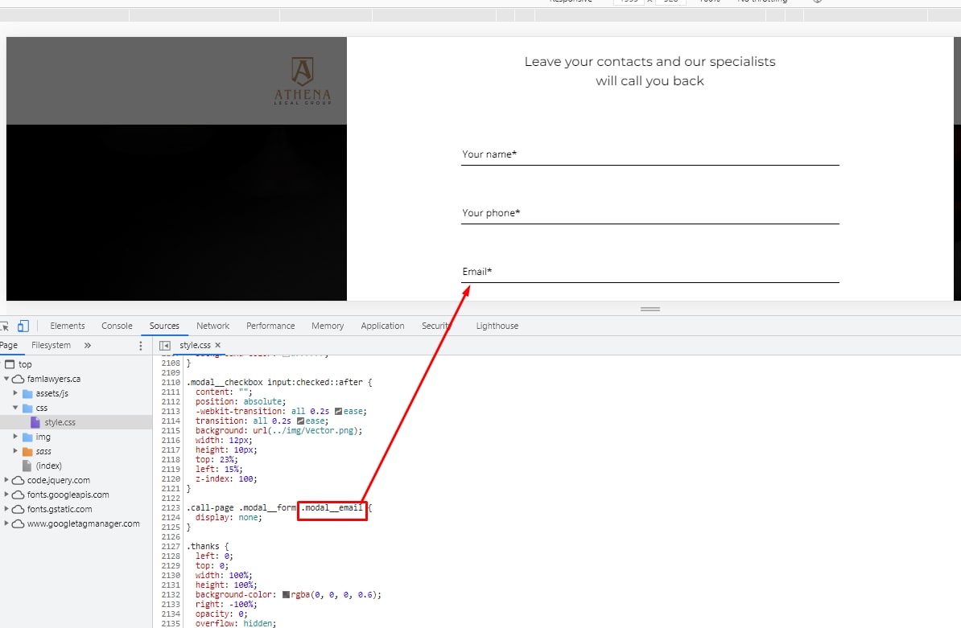Viewport: 961px width, 628px height.
Task: Focus the Email input field
Action: (650, 272)
